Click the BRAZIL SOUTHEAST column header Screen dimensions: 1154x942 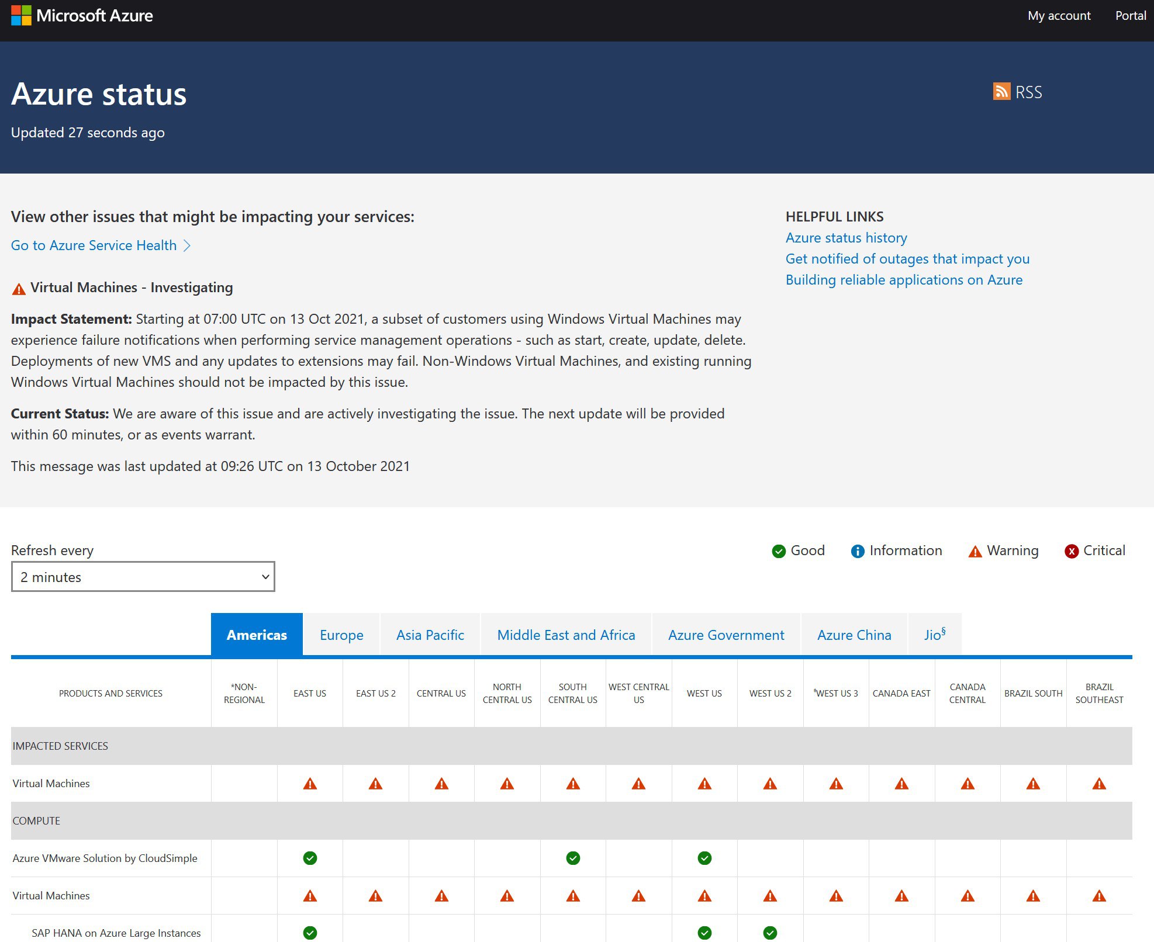[1099, 693]
